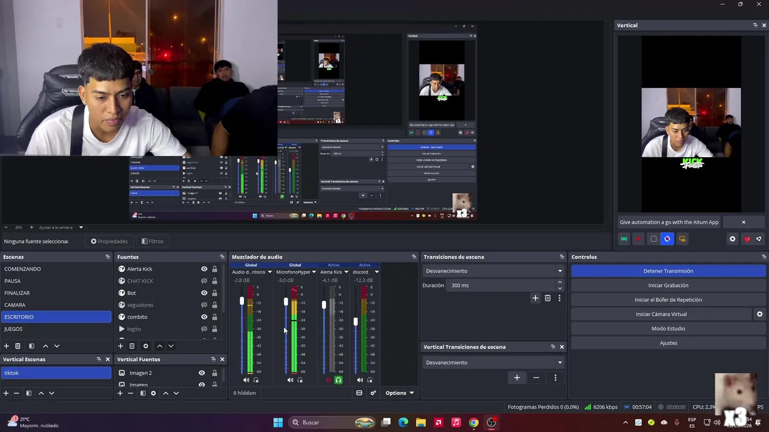The width and height of the screenshot is (769, 432).
Task: Move source down in Fuentes toolbar
Action: (x=171, y=346)
